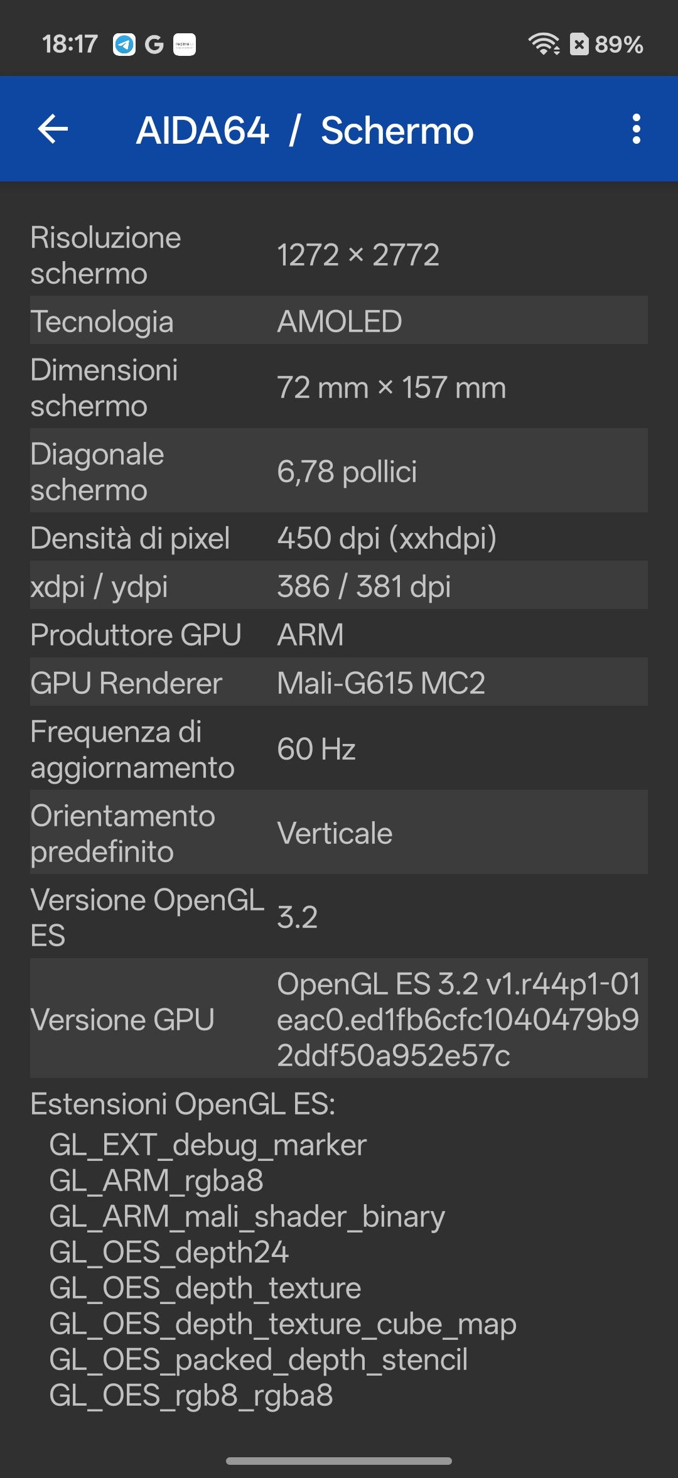Viewport: 678px width, 1478px height.
Task: Tap the bottom navigation gesture bar
Action: point(339,1461)
